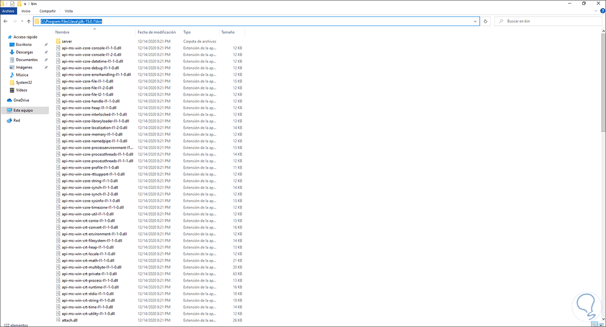This screenshot has width=606, height=327.
Task: Click the back navigation arrow
Action: coord(5,21)
